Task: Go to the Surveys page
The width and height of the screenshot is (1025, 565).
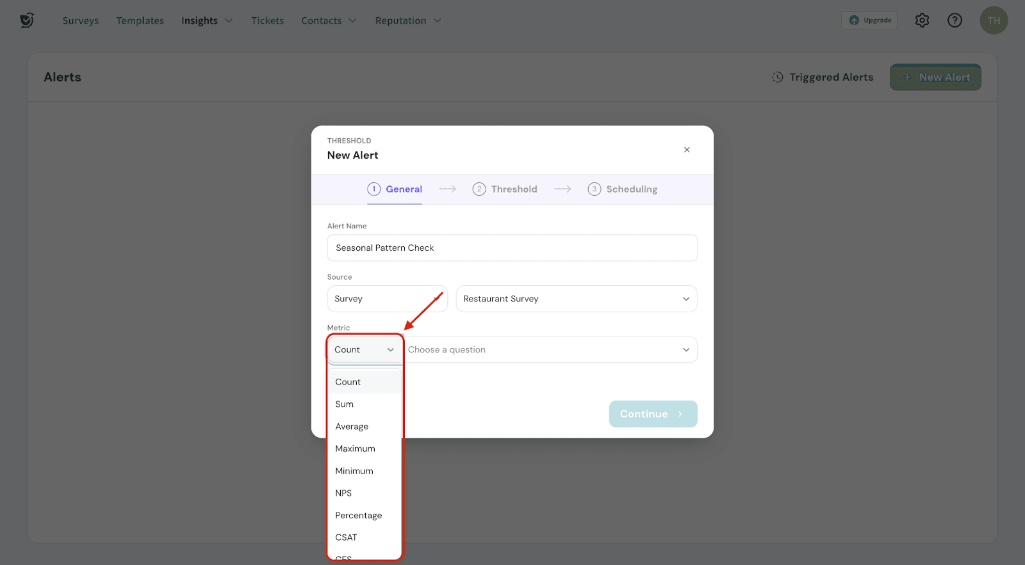Action: [81, 20]
